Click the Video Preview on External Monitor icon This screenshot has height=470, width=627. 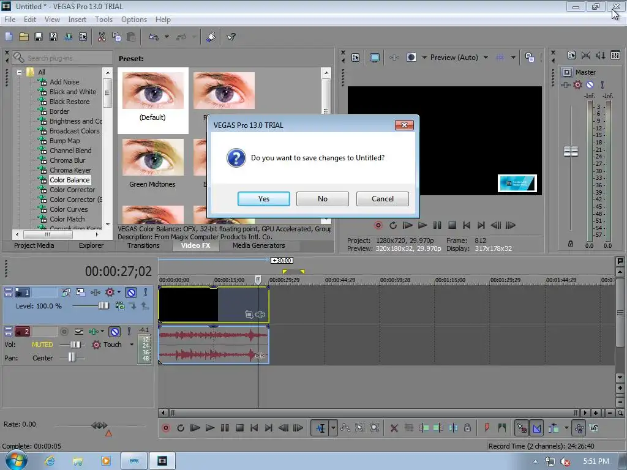click(x=374, y=58)
